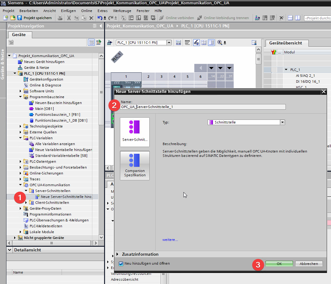Click the weitere... link
331x284 pixels.
click(170, 240)
